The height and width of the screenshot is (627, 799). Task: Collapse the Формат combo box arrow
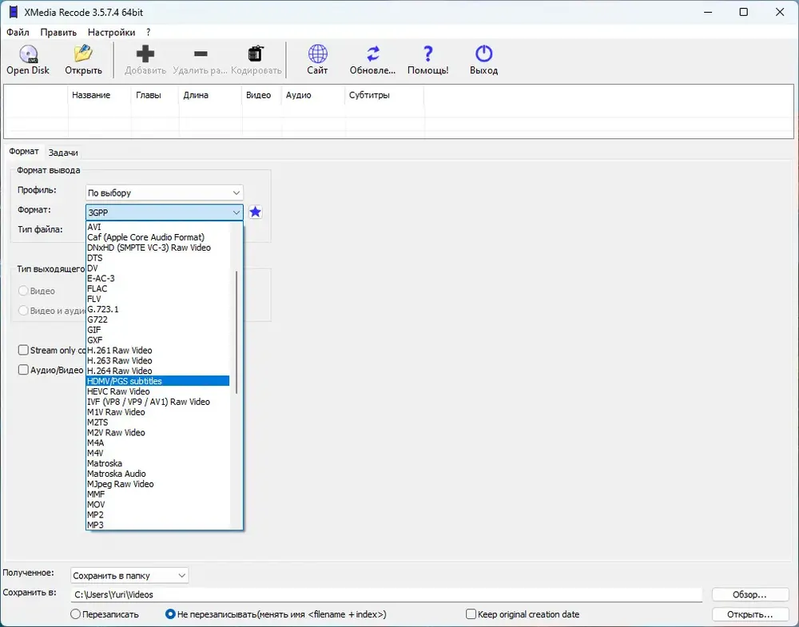236,212
